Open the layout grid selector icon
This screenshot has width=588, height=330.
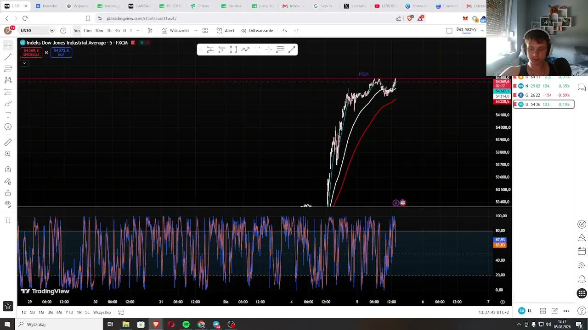pyautogui.click(x=205, y=31)
